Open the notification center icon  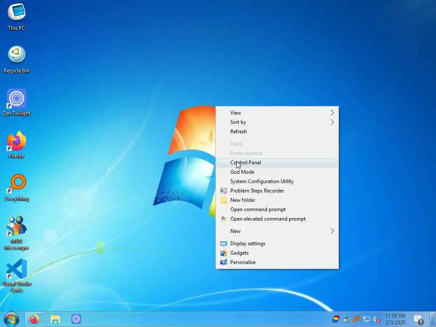tap(419, 319)
